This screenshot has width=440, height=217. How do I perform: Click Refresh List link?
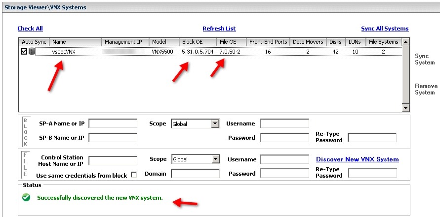[x=219, y=29]
